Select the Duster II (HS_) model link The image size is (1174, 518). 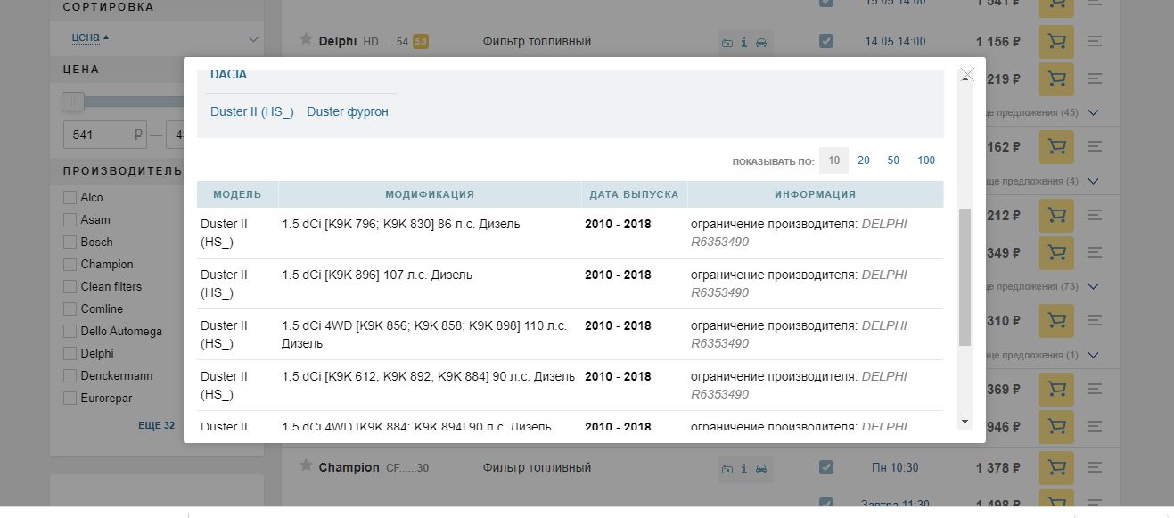[252, 111]
